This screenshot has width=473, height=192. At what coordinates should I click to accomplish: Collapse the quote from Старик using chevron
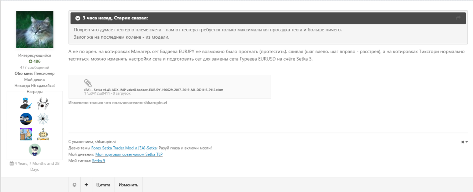point(78,18)
